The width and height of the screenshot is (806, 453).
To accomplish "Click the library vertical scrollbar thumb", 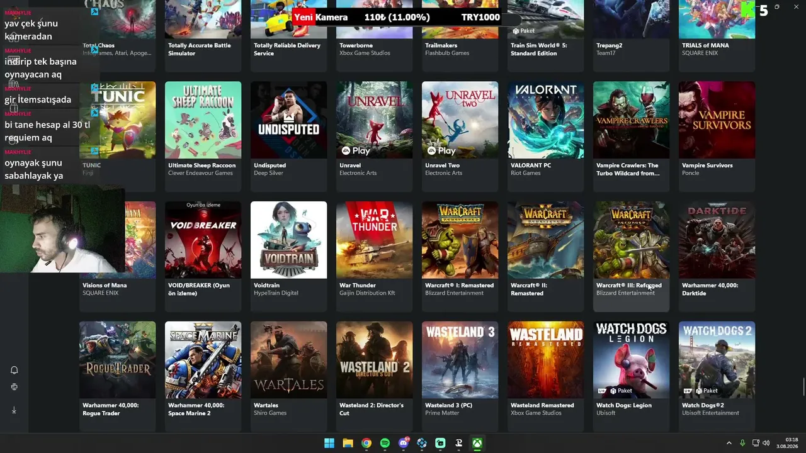I will pyautogui.click(x=803, y=386).
